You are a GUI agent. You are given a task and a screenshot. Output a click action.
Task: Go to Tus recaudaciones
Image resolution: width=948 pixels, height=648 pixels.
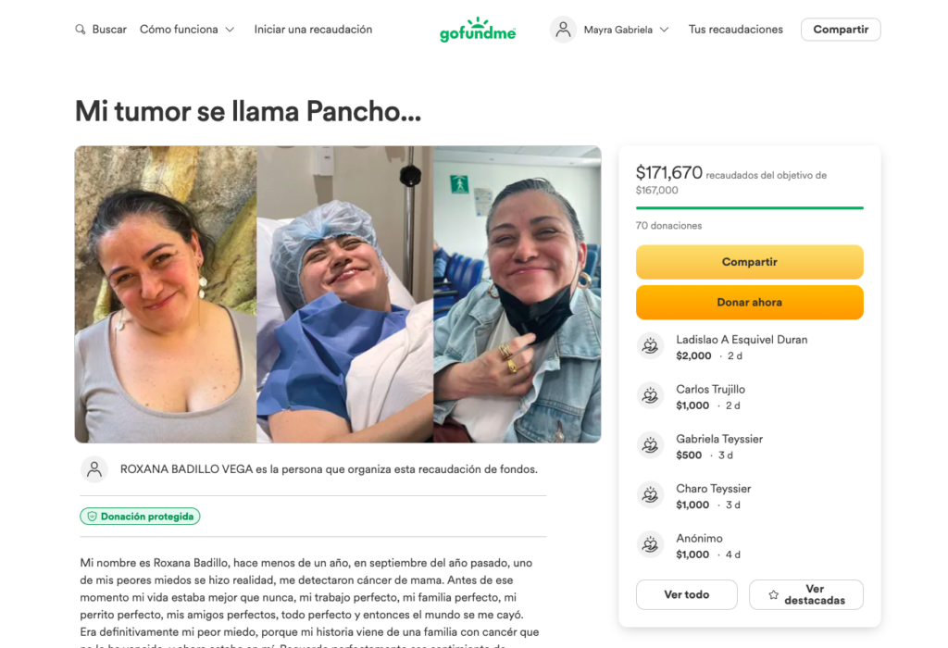pos(735,29)
